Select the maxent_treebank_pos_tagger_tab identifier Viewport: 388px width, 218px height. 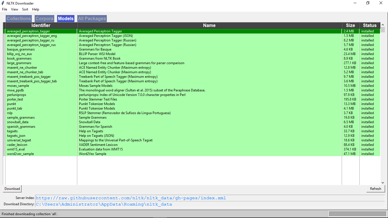32,81
